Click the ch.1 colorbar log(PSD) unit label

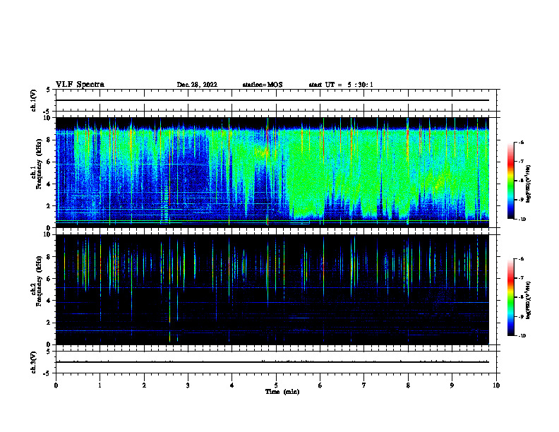tap(528, 184)
